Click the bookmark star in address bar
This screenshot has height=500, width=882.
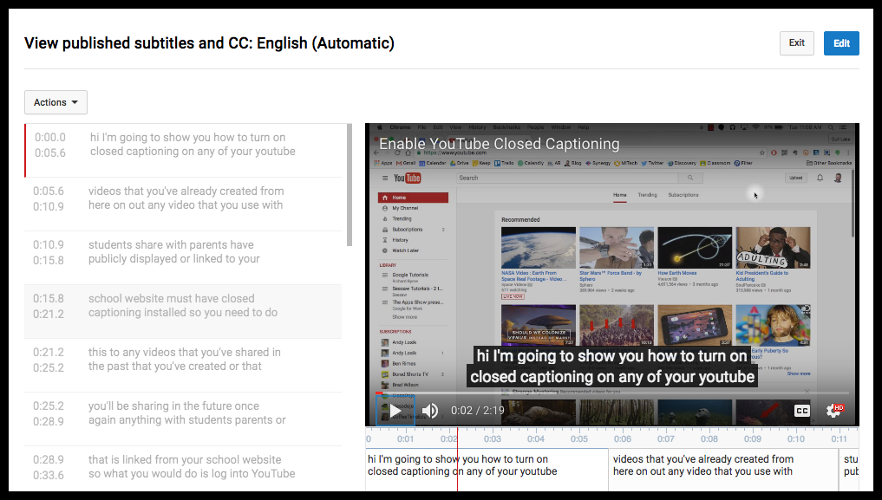coord(762,153)
